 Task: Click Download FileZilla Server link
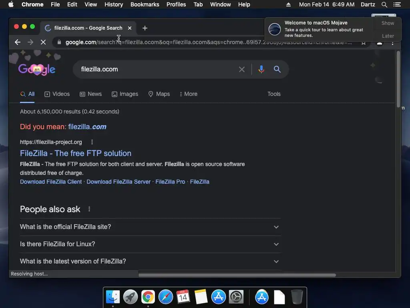(x=119, y=182)
